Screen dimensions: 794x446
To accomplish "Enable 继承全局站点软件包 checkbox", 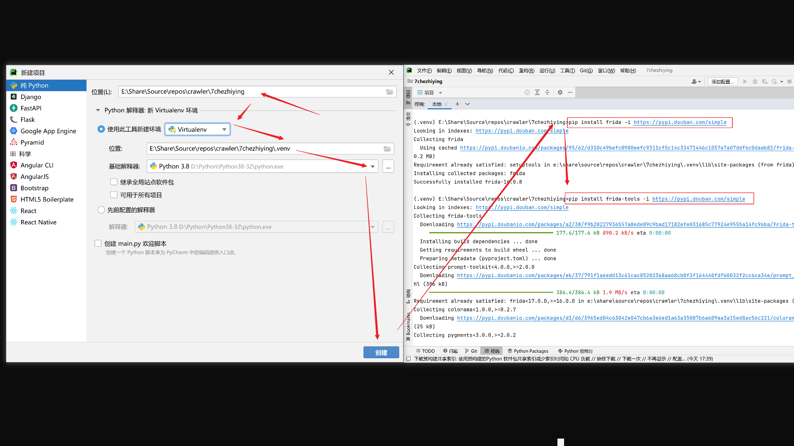I will point(114,182).
